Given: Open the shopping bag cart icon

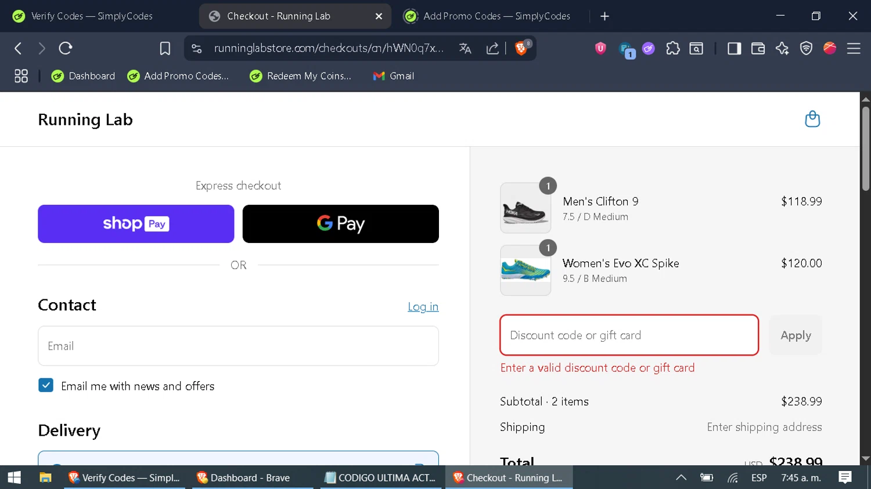Looking at the screenshot, I should coord(812,119).
